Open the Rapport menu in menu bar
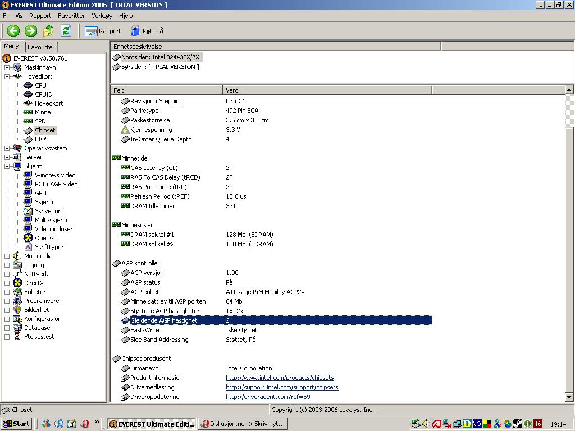 (40, 16)
